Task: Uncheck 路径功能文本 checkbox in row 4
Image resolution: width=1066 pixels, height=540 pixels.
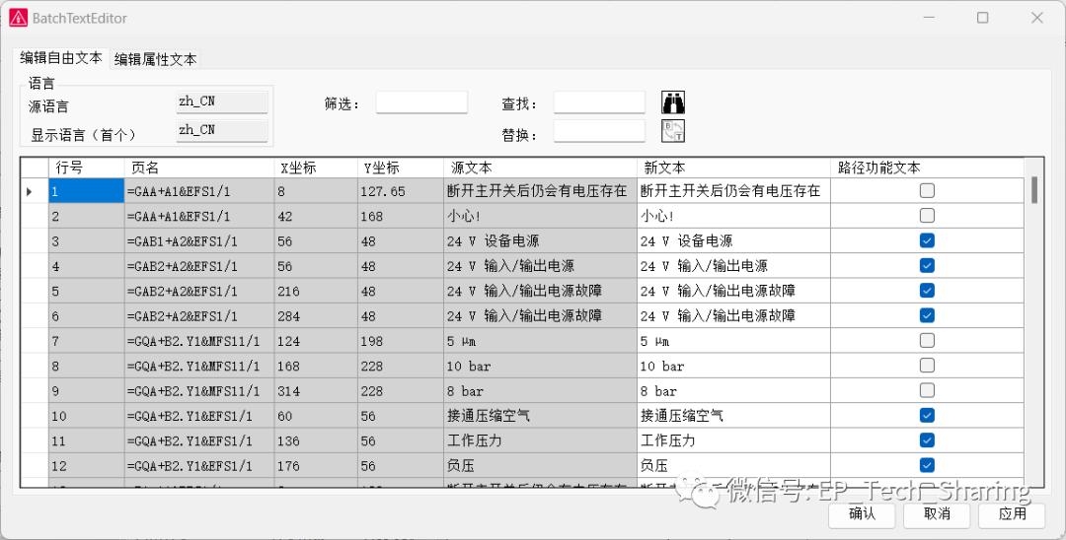Action: pos(927,266)
